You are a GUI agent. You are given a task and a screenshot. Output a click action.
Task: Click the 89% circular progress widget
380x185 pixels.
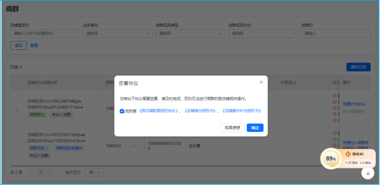click(331, 158)
